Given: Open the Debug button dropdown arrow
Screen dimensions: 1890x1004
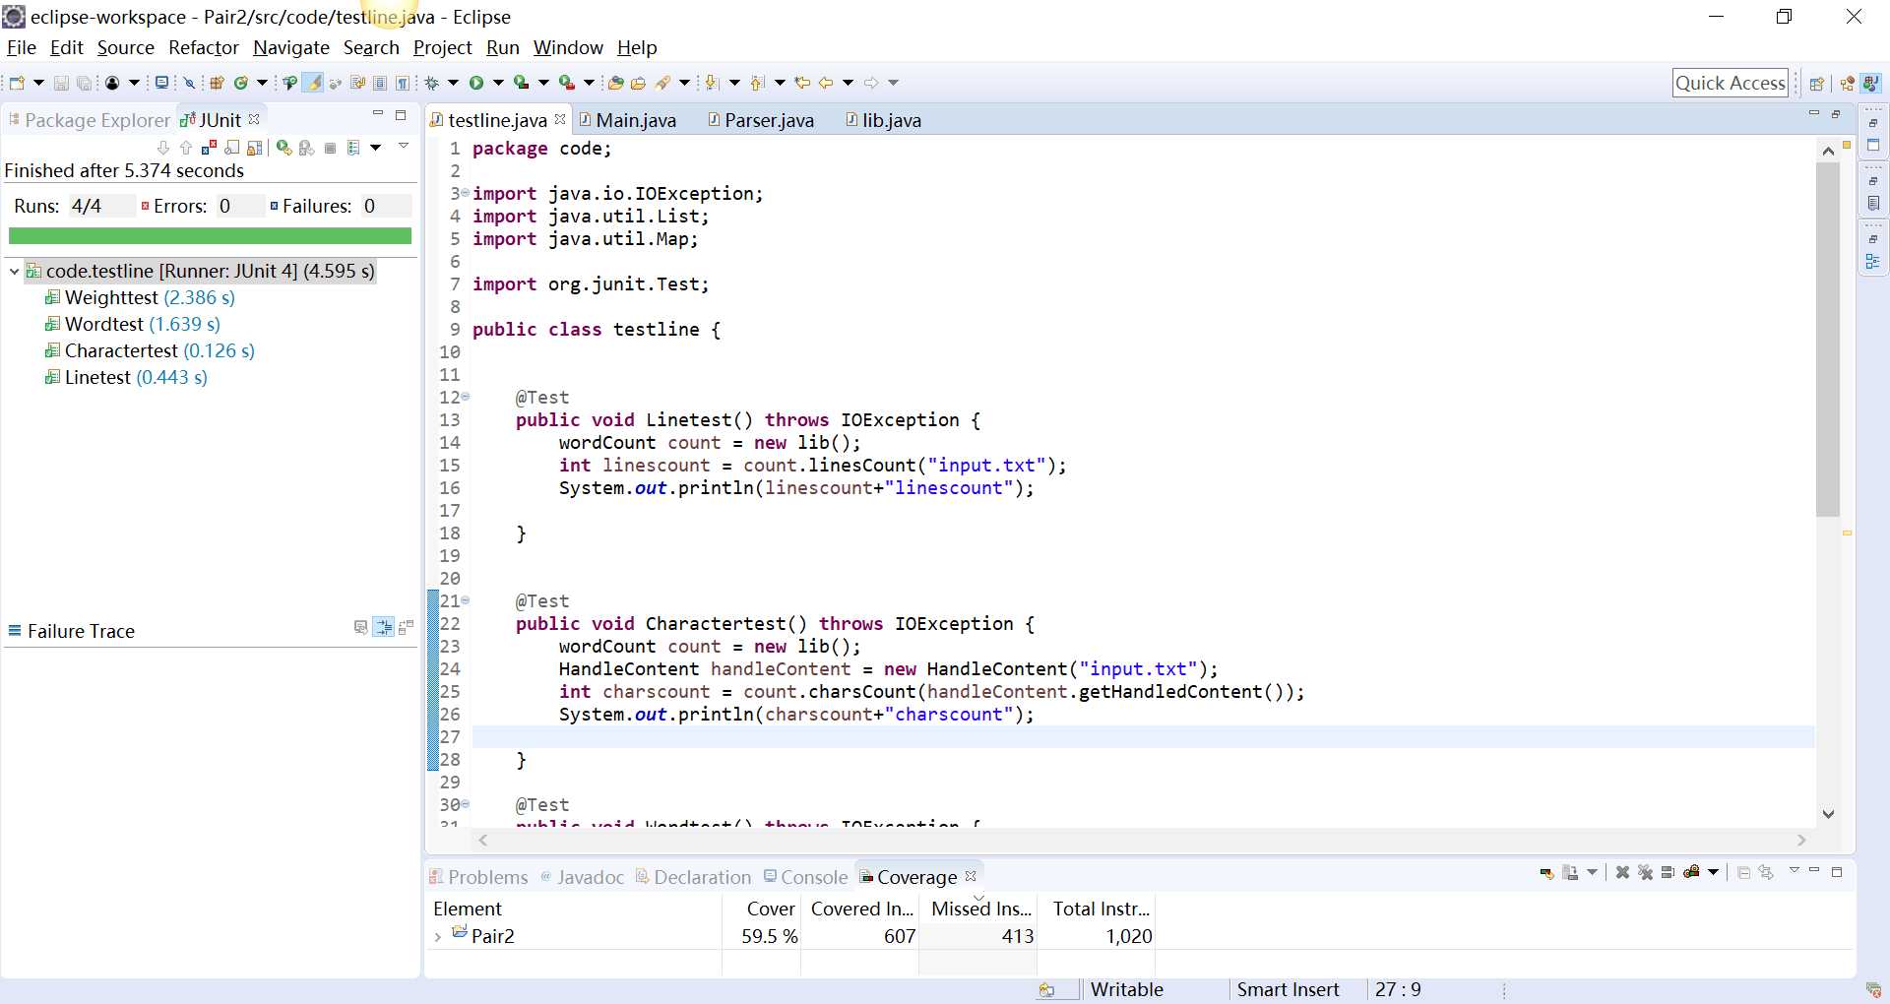Looking at the screenshot, I should tap(453, 83).
